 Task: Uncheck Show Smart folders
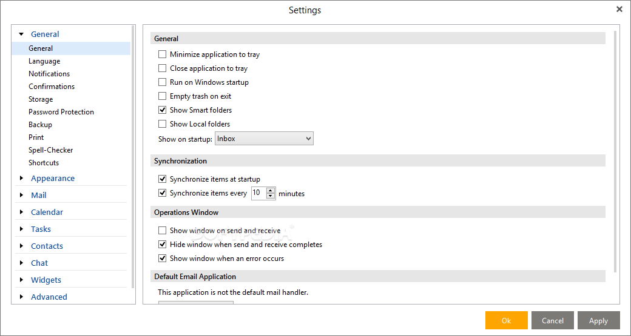tap(162, 110)
